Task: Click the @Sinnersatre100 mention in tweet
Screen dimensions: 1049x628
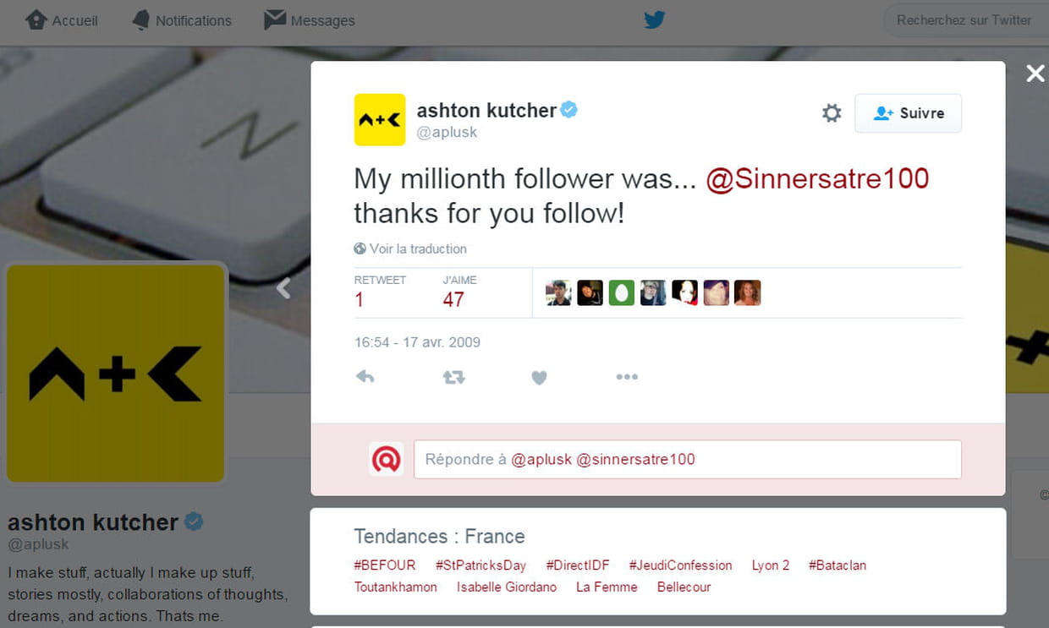Action: tap(817, 178)
